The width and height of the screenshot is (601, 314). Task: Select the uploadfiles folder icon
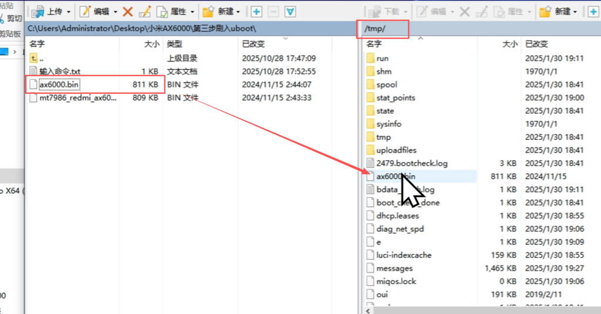pos(370,150)
